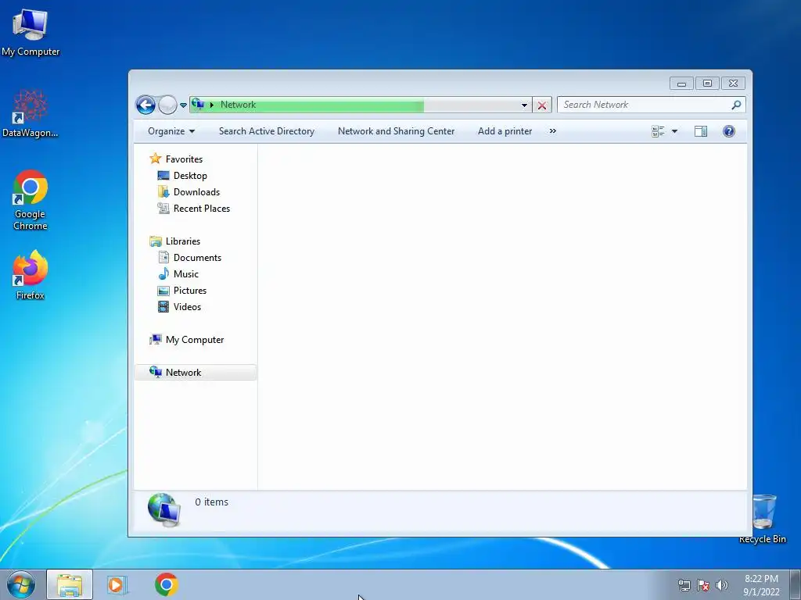Click the Documents library icon
The width and height of the screenshot is (801, 600).
(163, 257)
